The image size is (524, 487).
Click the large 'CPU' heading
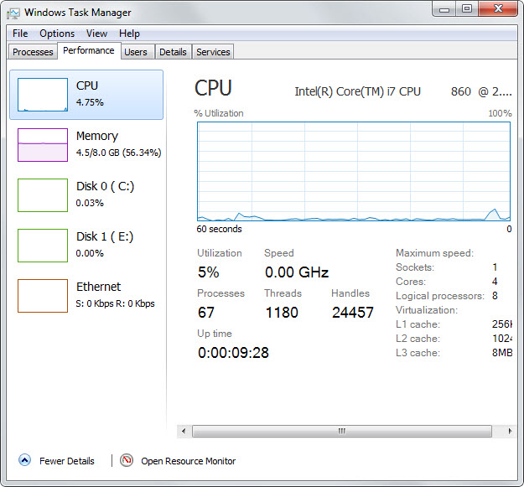[213, 89]
